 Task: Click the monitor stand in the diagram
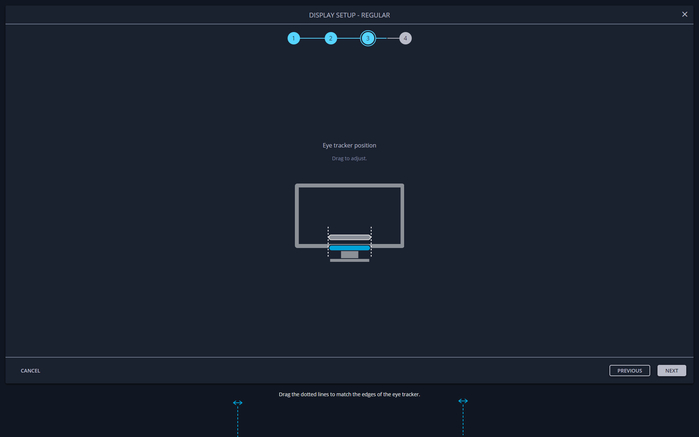[349, 255]
